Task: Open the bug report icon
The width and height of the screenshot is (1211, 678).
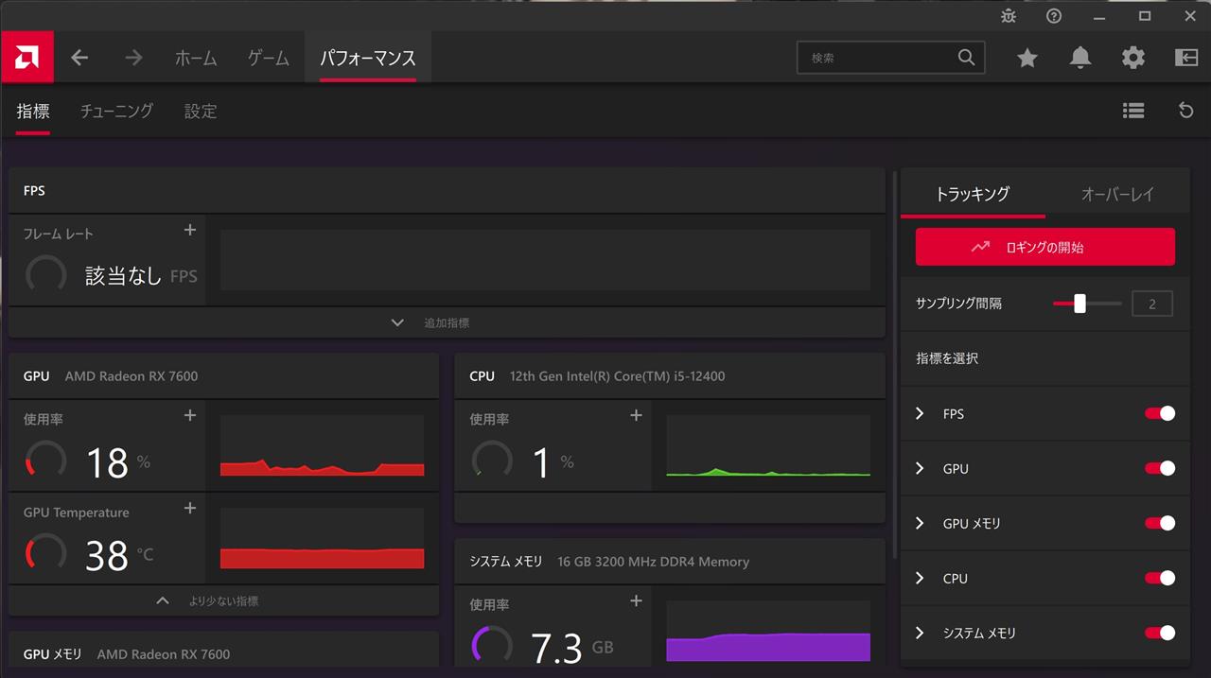Action: pos(1009,16)
